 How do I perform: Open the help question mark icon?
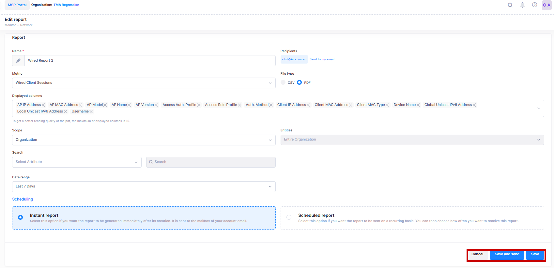pyautogui.click(x=534, y=5)
